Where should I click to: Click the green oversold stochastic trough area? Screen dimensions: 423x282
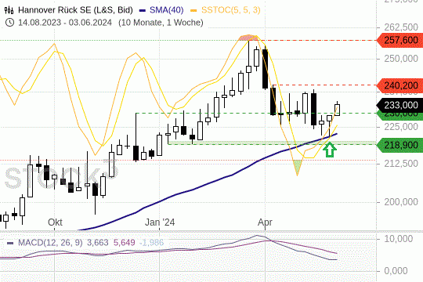tap(298, 167)
